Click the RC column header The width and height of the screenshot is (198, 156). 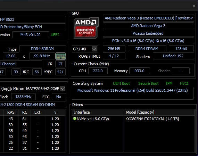point(25,112)
